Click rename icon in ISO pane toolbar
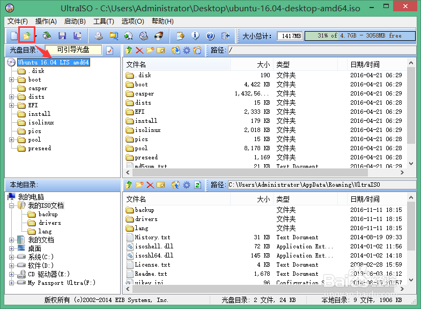 click(161, 50)
